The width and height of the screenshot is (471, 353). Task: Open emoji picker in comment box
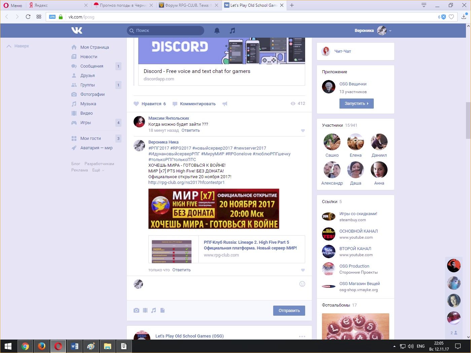click(302, 284)
